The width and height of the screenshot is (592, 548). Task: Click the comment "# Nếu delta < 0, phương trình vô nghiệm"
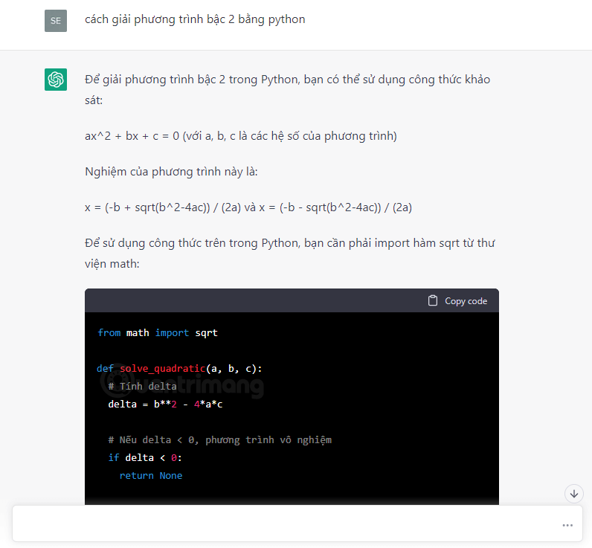tap(219, 440)
